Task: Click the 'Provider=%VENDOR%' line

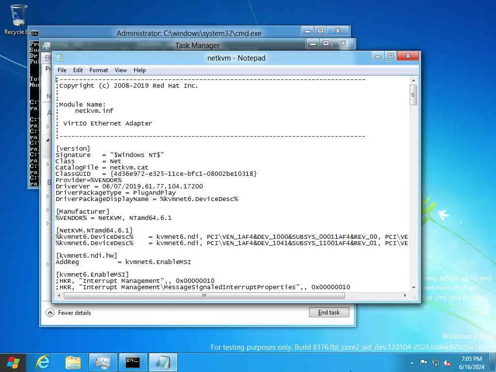Action: (89, 180)
